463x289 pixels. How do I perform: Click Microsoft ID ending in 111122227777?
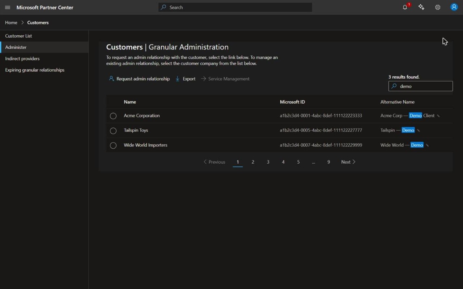coord(321,130)
